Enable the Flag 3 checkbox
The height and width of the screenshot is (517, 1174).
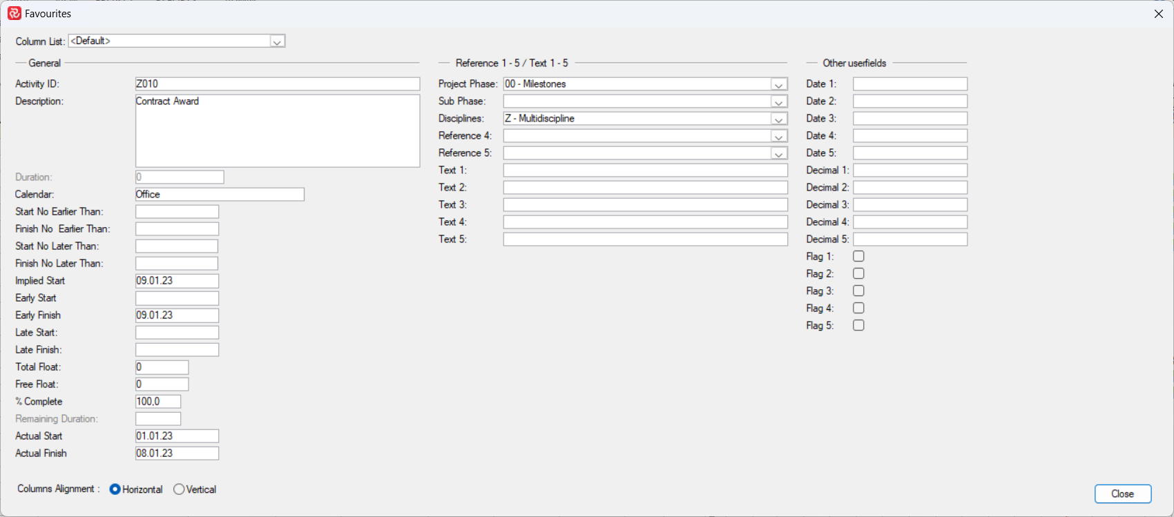858,291
